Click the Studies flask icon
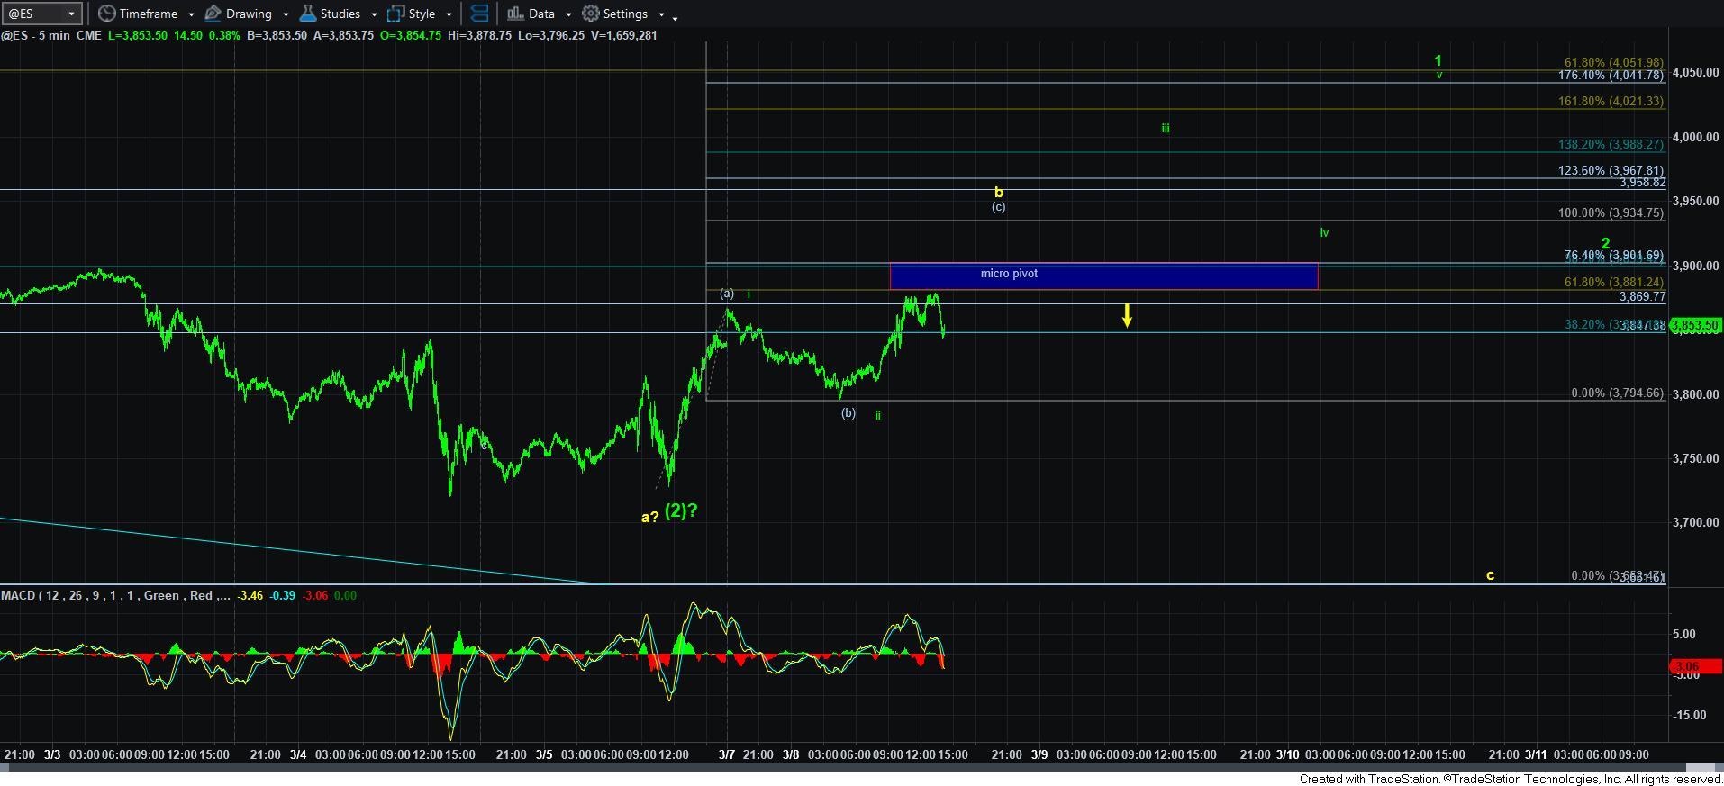 tap(308, 14)
